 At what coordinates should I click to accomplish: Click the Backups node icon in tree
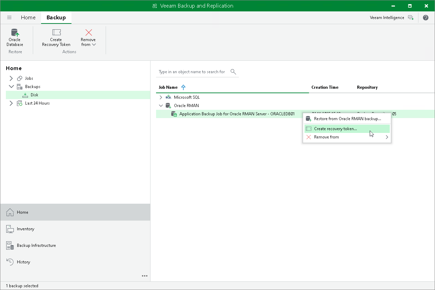[x=20, y=87]
